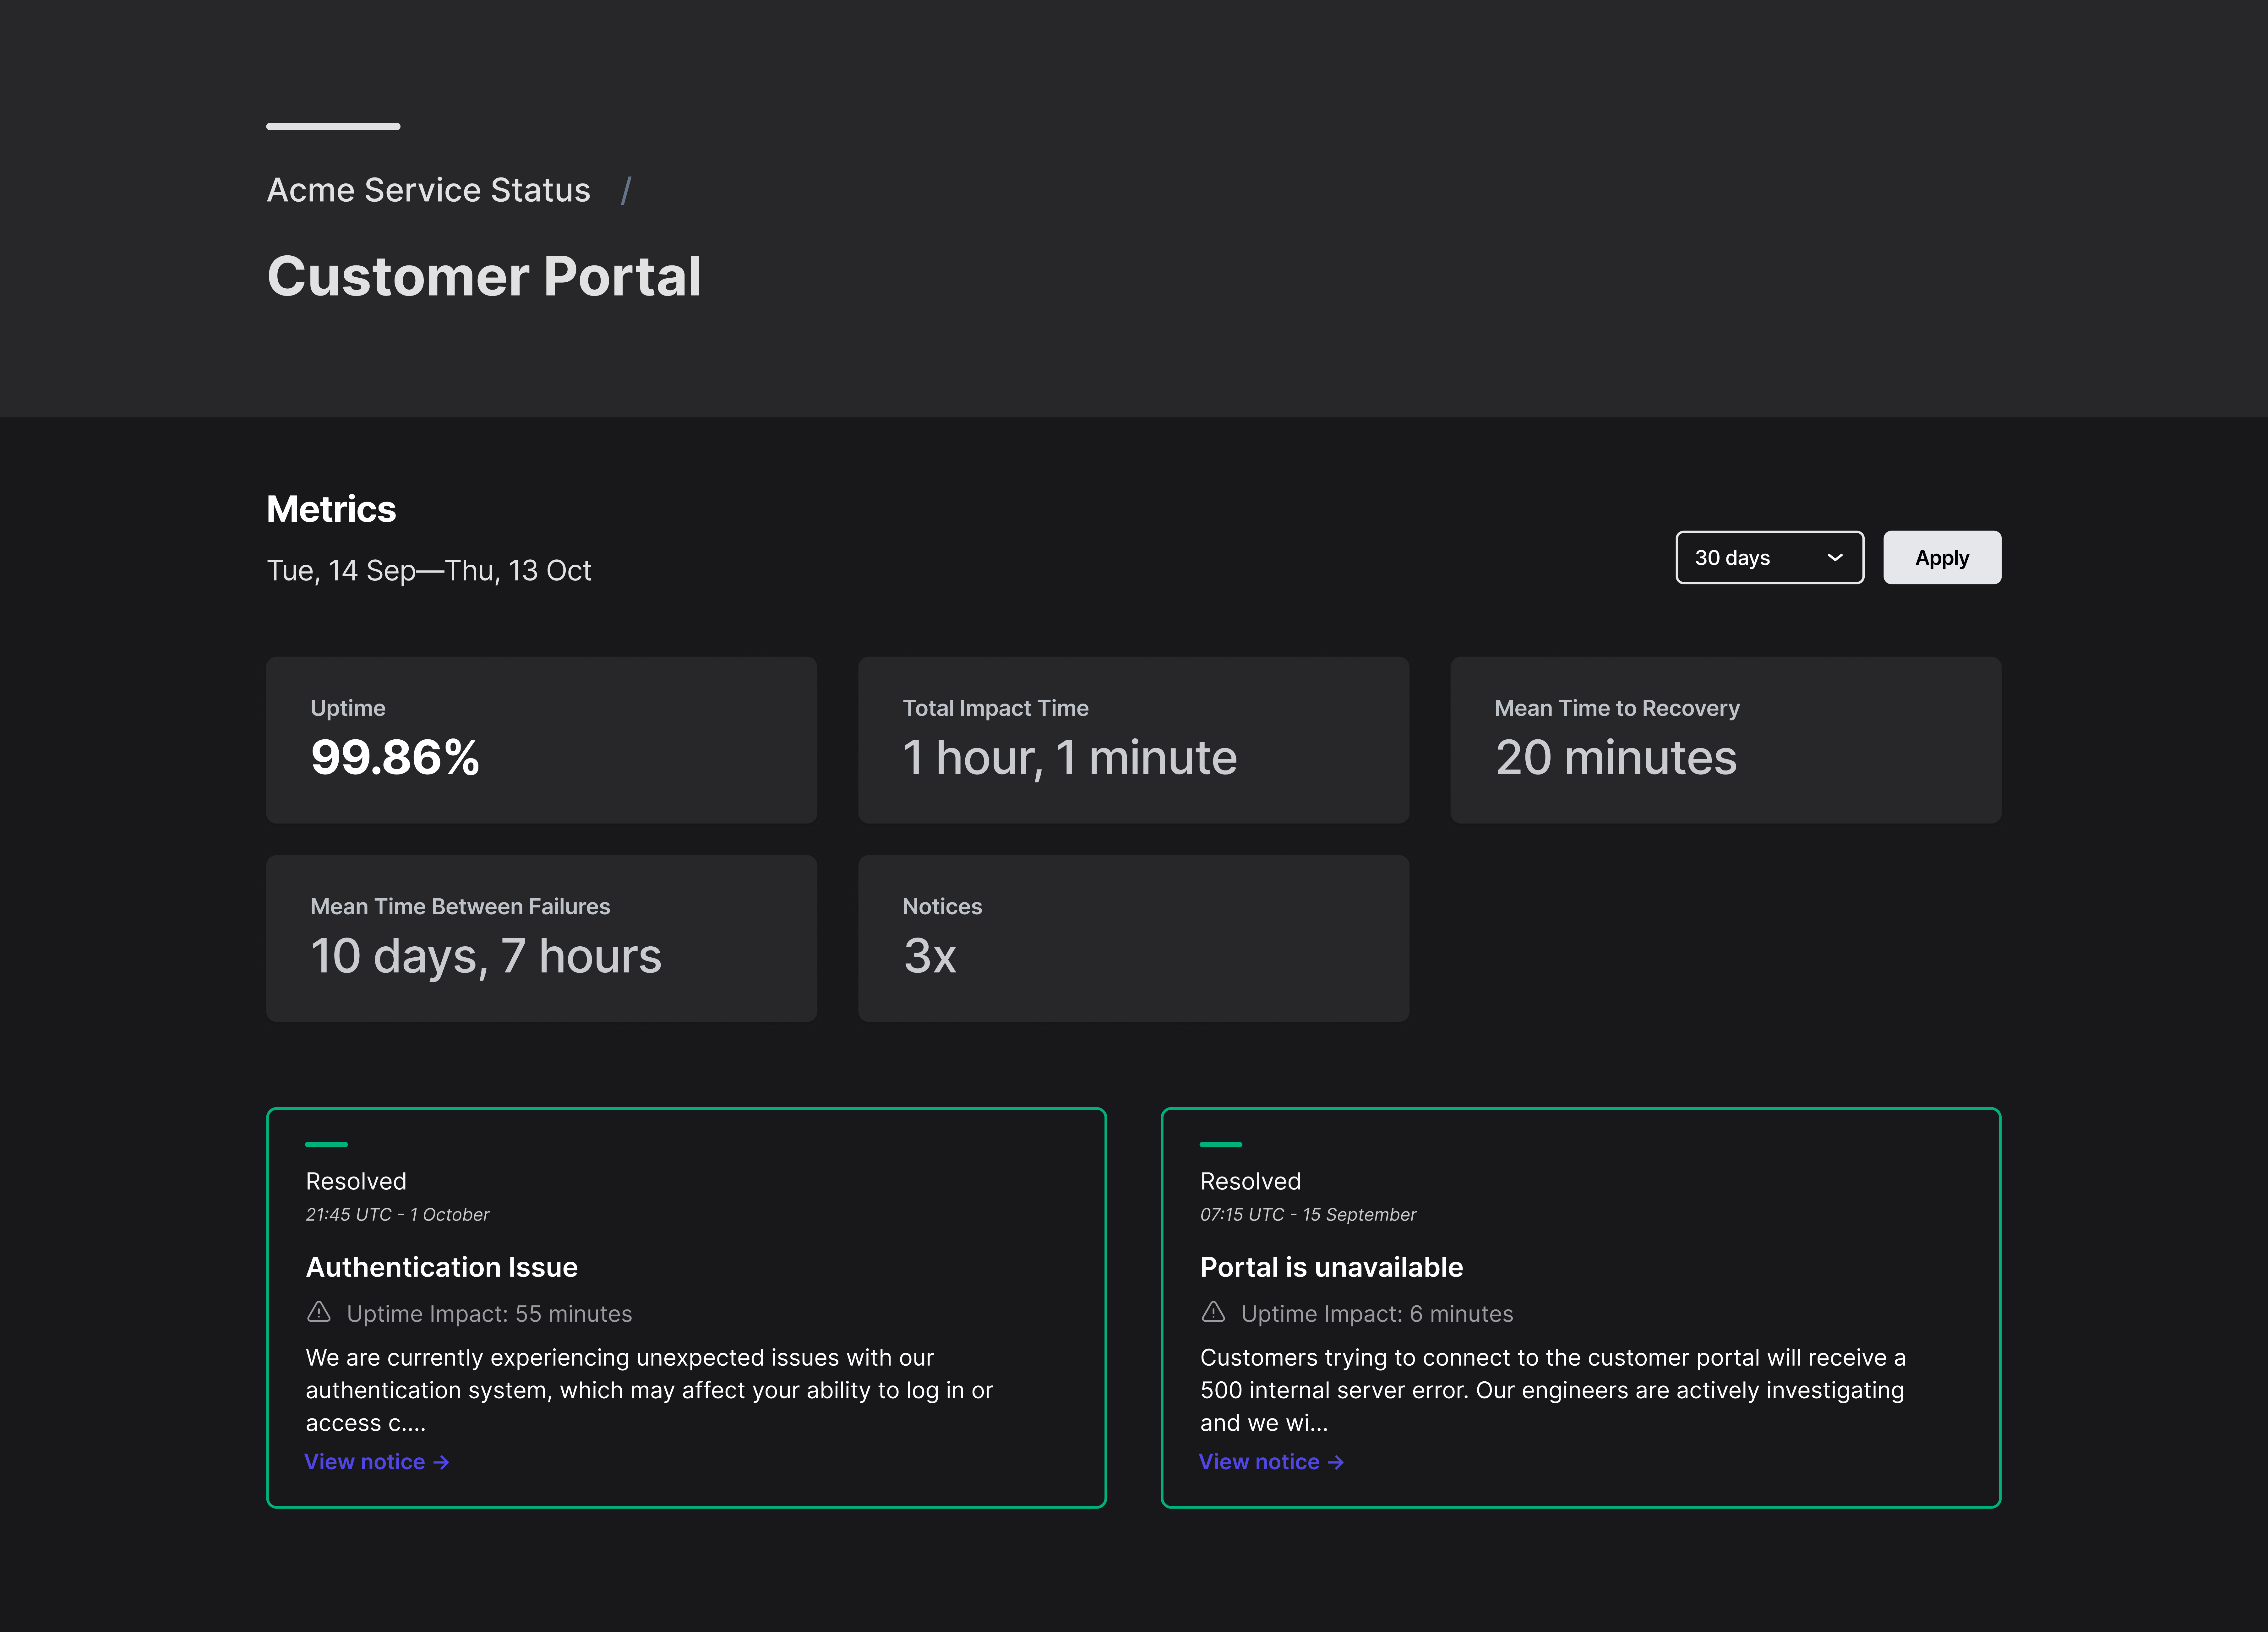
Task: Click the warning icon beside Uptime Impact 55 minutes
Action: [x=319, y=1313]
